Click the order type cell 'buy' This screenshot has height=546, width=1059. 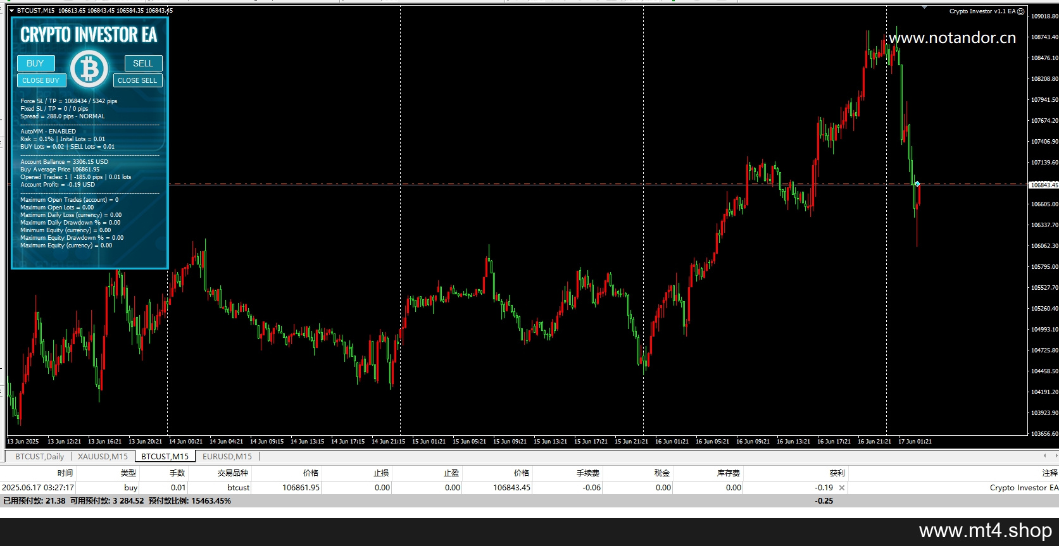(x=130, y=488)
